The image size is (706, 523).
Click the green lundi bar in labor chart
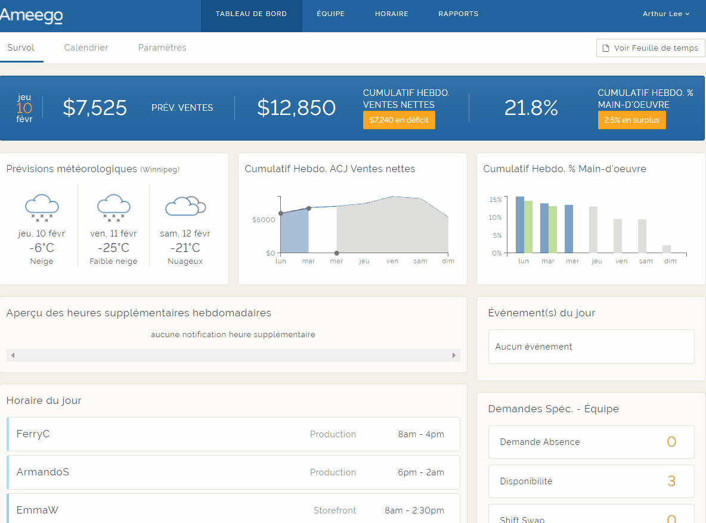[528, 226]
